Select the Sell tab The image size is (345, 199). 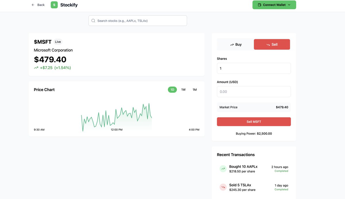pos(272,44)
